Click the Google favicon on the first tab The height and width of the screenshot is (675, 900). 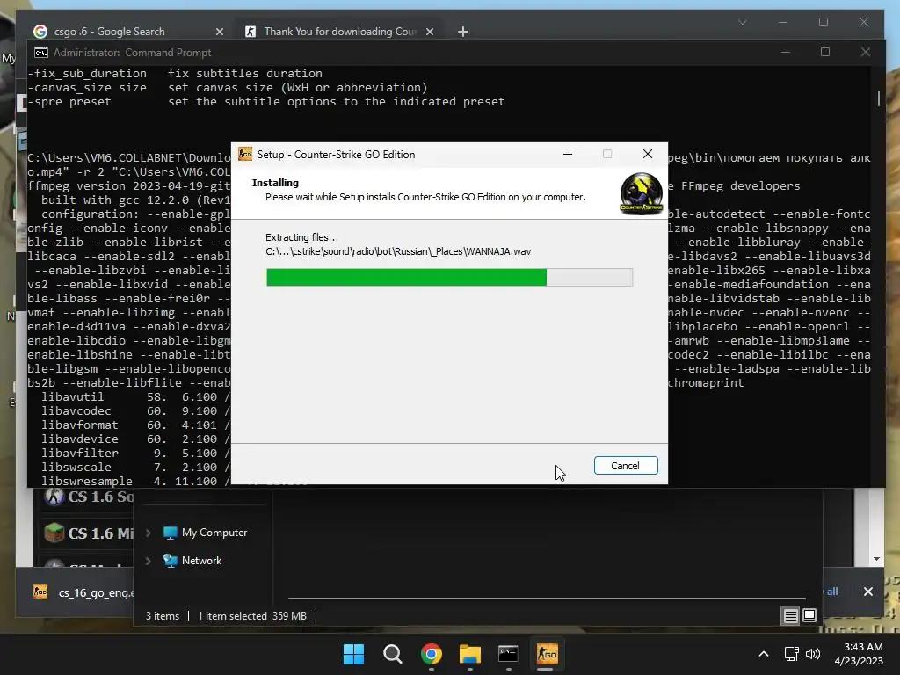40,32
